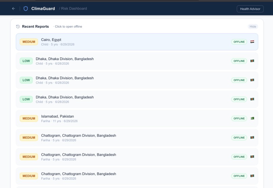Hide the Recent Reports panel
The image size is (273, 188).
point(253,27)
